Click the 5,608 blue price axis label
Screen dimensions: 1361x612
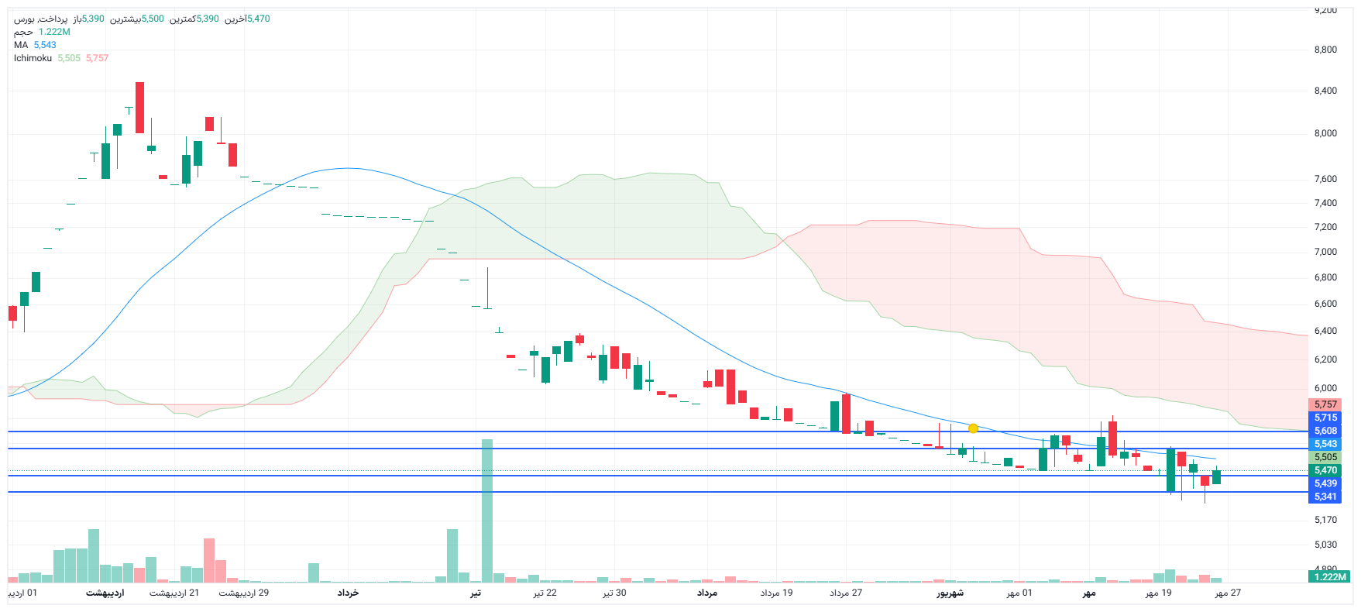click(1325, 431)
